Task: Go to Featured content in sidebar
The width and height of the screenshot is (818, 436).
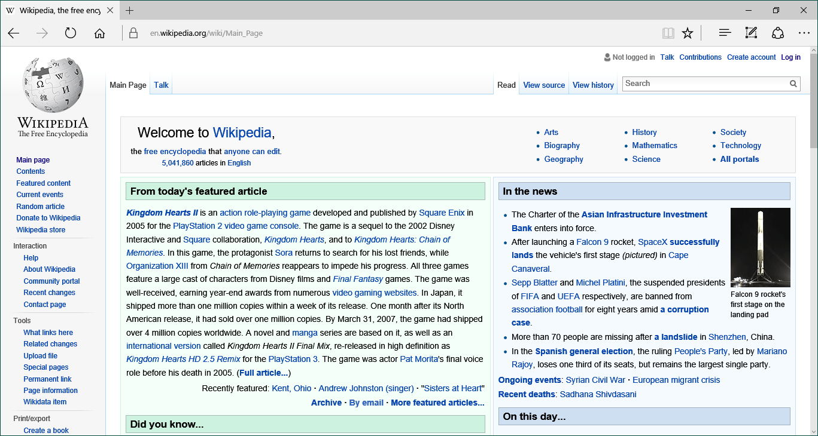Action: pos(44,183)
